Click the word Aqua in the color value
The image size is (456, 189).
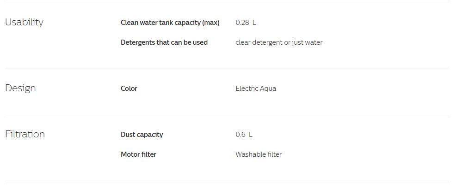pos(268,89)
